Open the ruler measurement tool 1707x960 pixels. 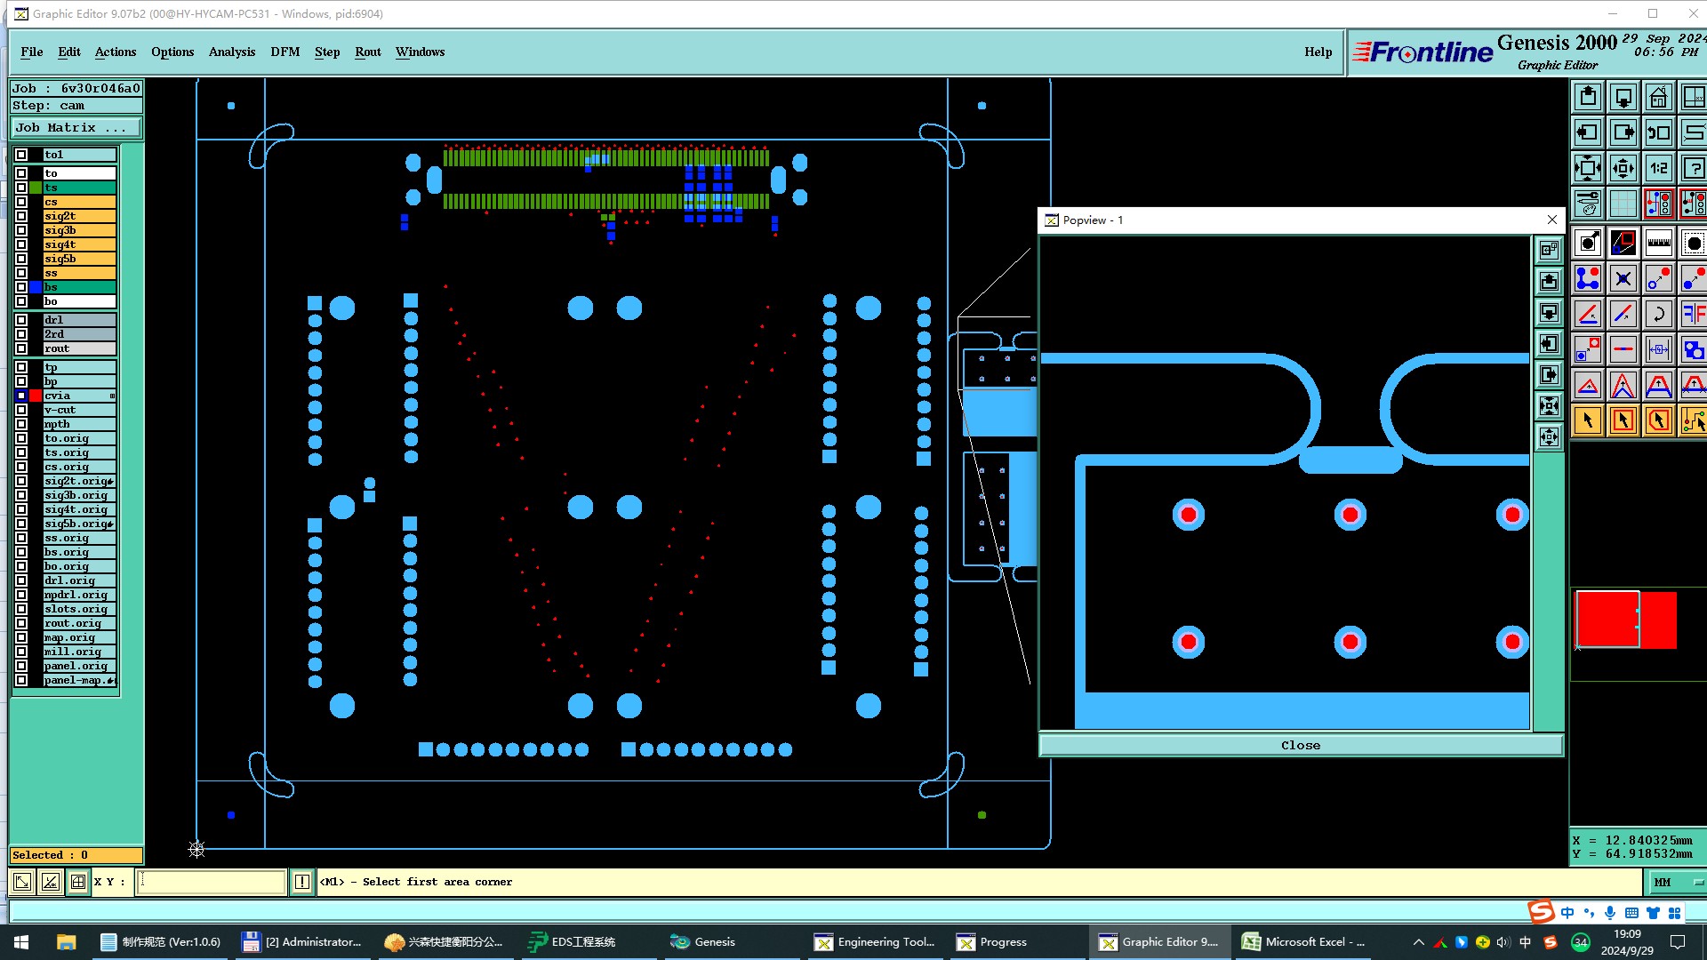[1658, 243]
